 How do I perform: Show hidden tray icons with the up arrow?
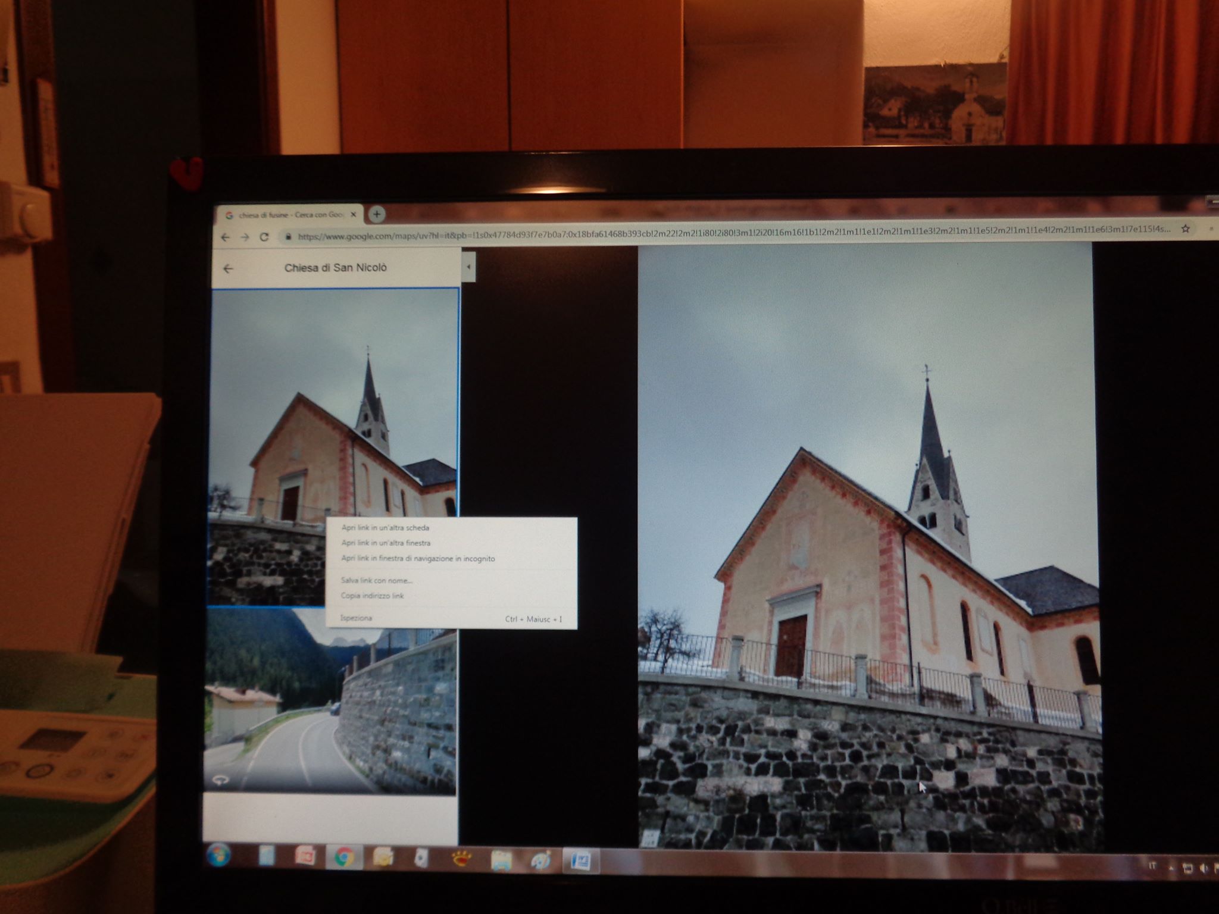pyautogui.click(x=1171, y=869)
